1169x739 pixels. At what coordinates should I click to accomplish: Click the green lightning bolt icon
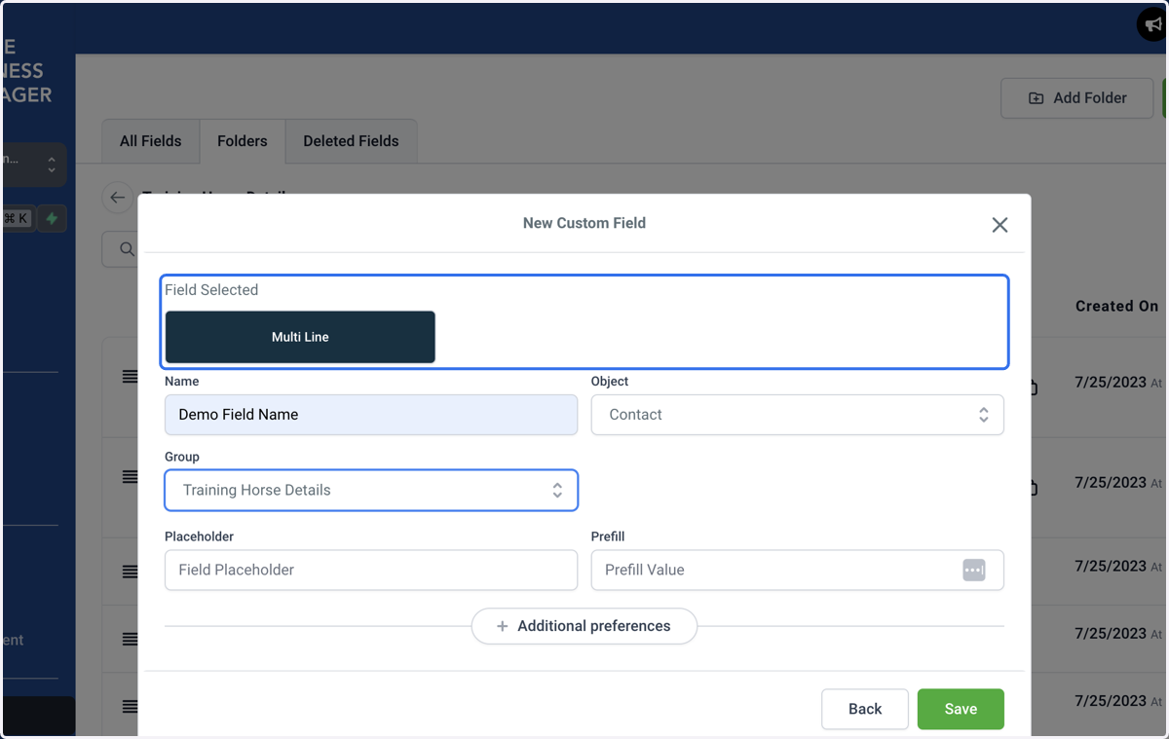click(52, 219)
